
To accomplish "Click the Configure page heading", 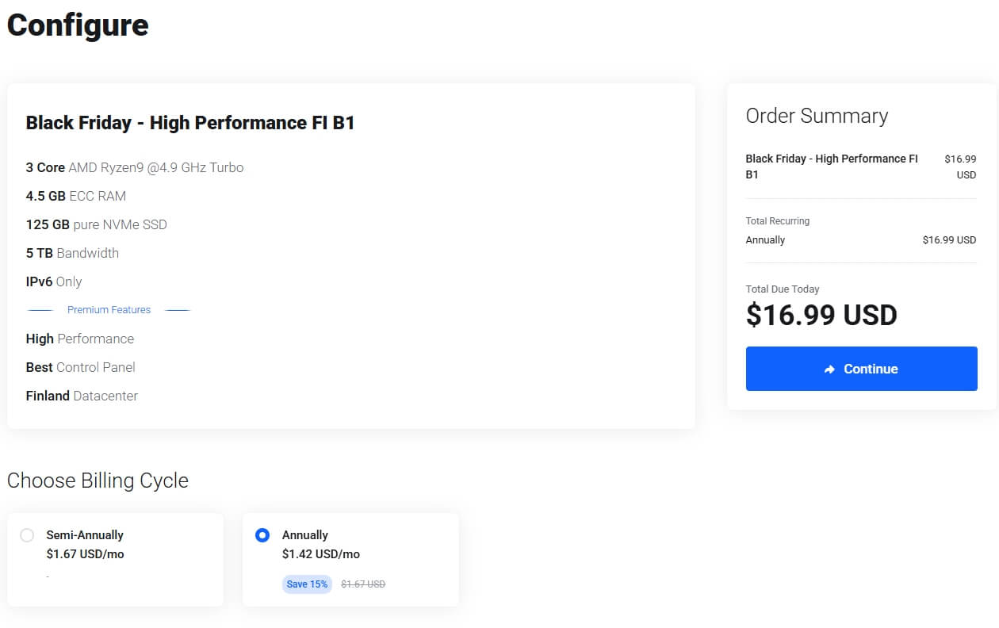I will coord(78,25).
